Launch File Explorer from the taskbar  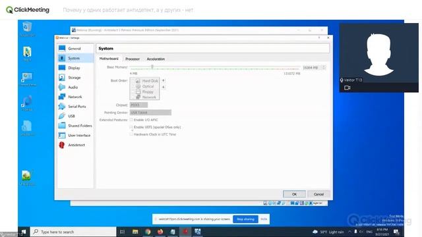coord(135,232)
